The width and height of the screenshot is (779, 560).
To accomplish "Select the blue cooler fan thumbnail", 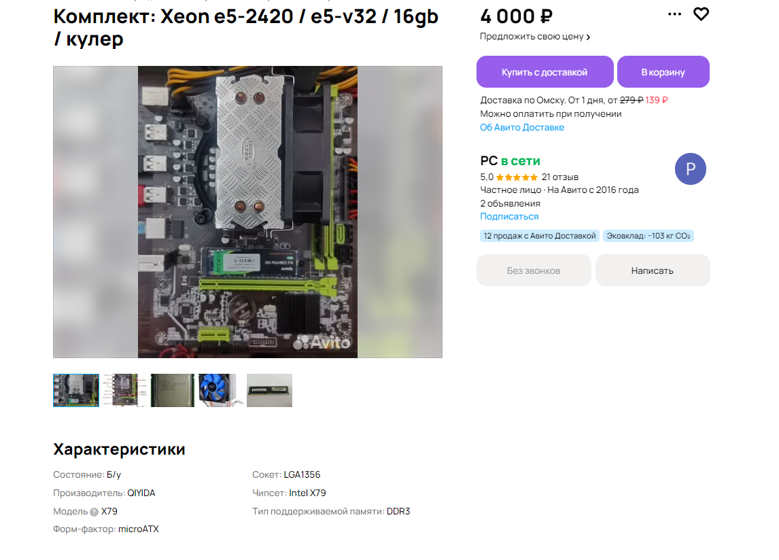I will click(x=221, y=391).
